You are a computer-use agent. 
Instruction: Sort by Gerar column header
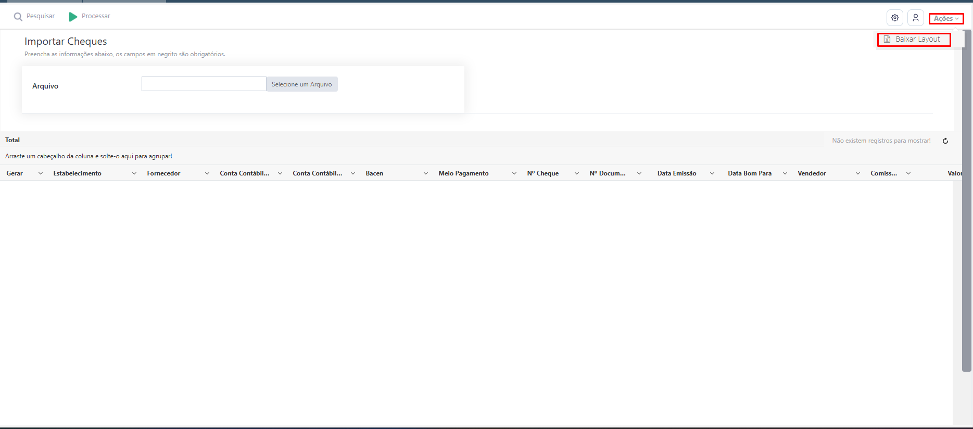[x=15, y=173]
